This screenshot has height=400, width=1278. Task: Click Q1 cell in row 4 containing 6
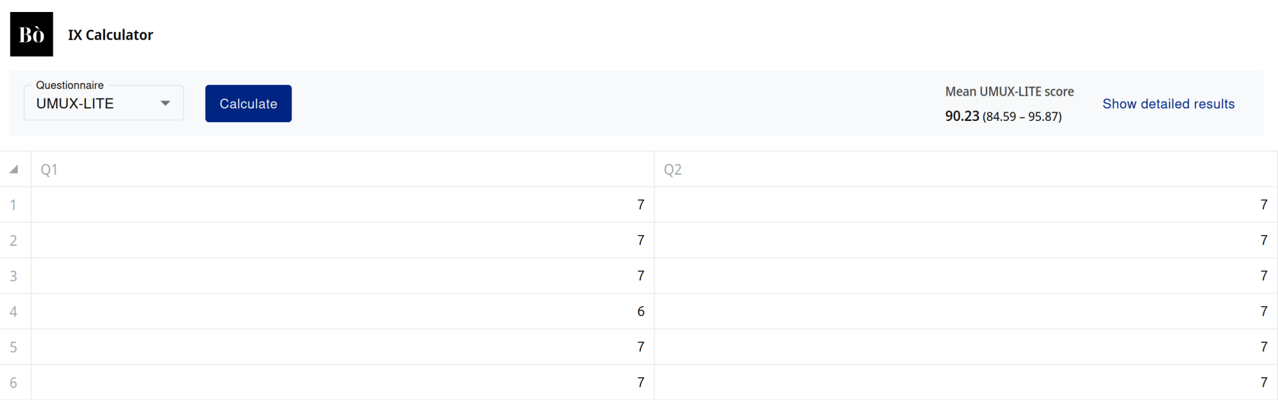pyautogui.click(x=342, y=312)
